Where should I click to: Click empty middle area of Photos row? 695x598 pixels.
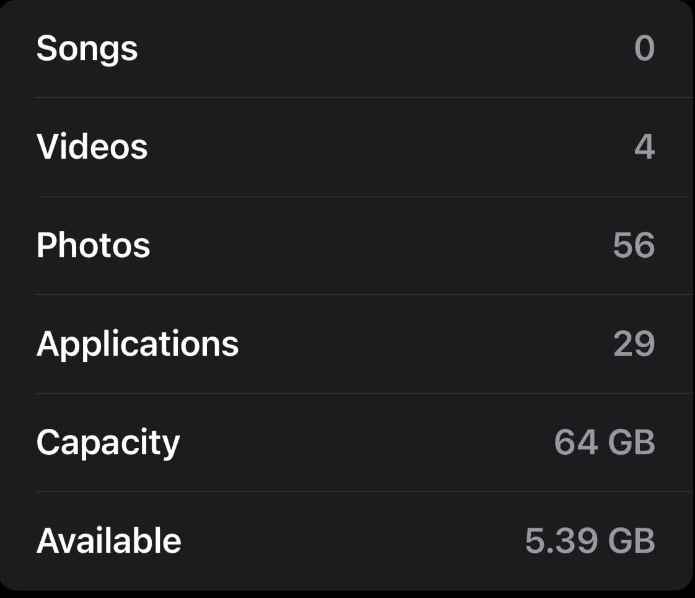(x=381, y=245)
